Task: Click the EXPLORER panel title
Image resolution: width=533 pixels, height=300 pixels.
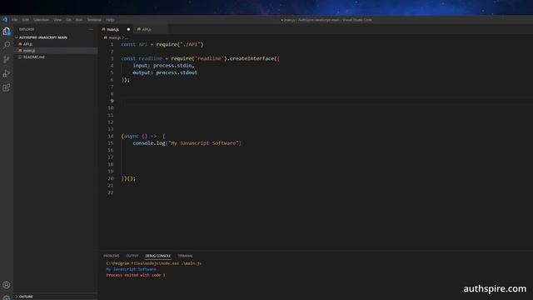Action: pyautogui.click(x=27, y=30)
